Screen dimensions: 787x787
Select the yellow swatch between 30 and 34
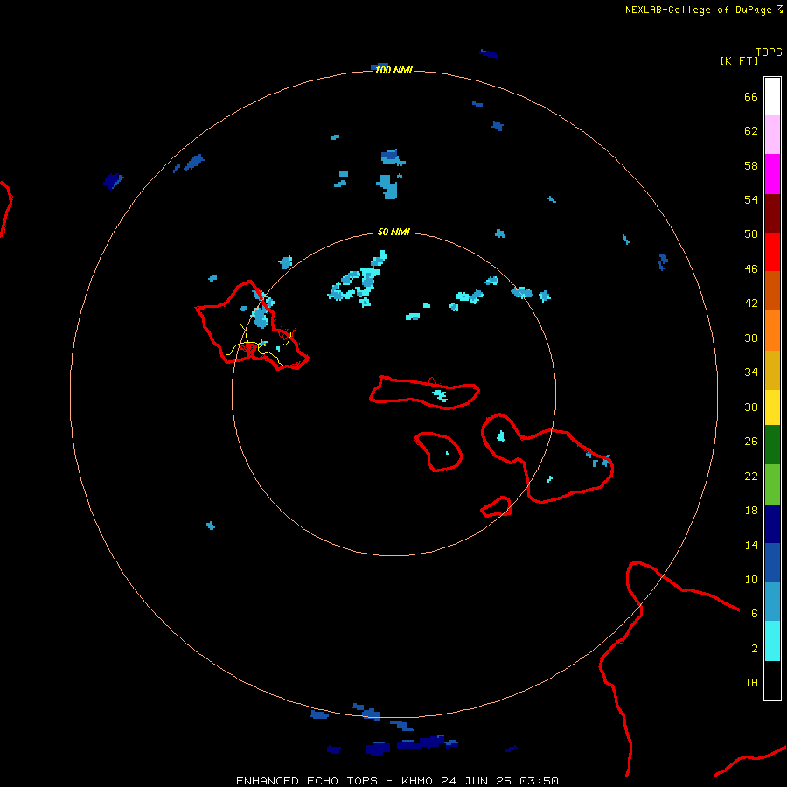[772, 407]
